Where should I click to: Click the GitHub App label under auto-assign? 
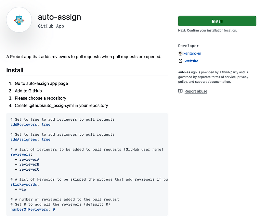pos(51,26)
